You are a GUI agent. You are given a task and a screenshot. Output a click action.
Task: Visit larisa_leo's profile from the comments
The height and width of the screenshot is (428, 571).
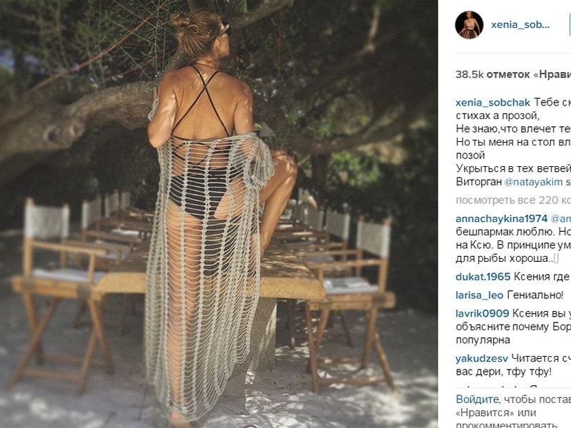479,295
